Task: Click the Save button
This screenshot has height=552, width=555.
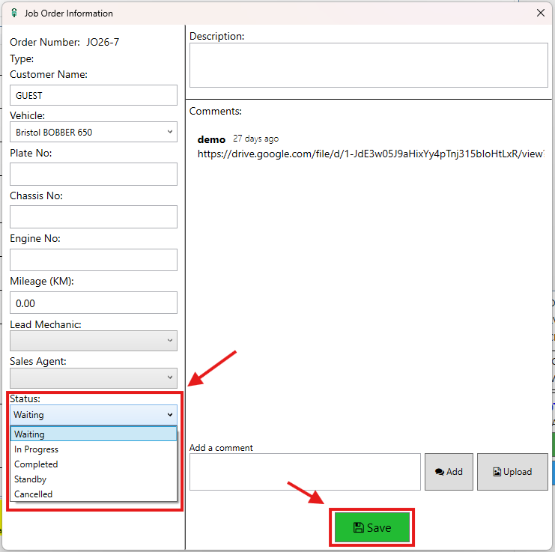Action: [x=372, y=527]
